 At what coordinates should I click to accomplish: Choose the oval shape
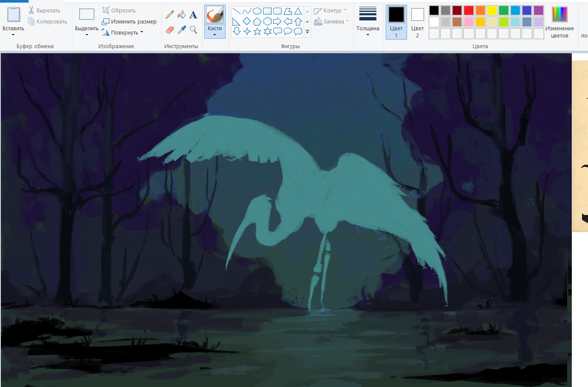coord(257,11)
